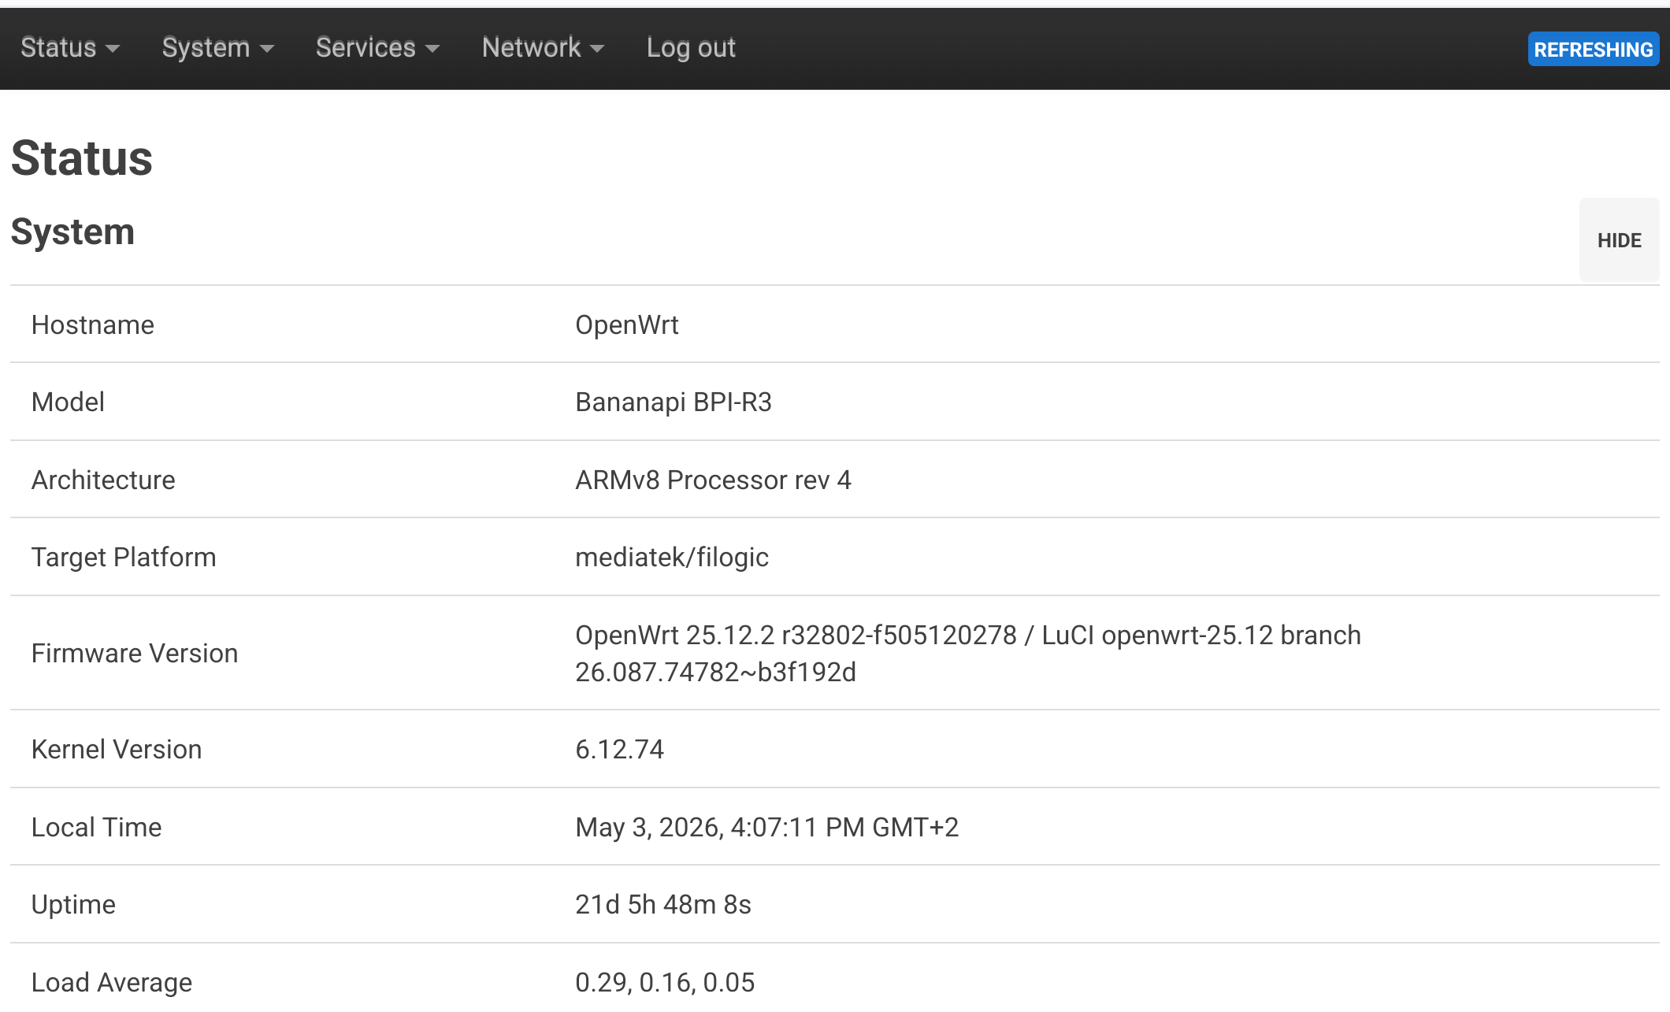The width and height of the screenshot is (1670, 1012).
Task: Click the uptime value 21d 5h 48m 8s
Action: [663, 904]
